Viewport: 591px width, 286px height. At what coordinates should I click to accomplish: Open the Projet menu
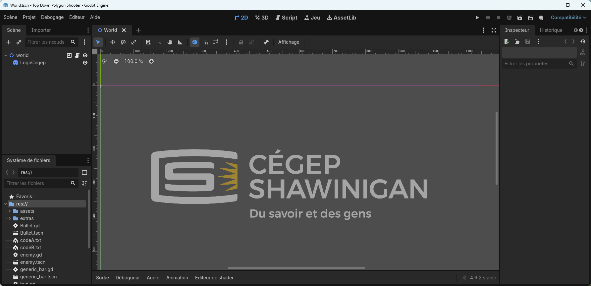click(29, 17)
